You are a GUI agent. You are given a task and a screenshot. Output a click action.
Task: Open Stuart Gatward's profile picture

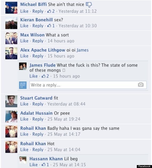coord(11,101)
